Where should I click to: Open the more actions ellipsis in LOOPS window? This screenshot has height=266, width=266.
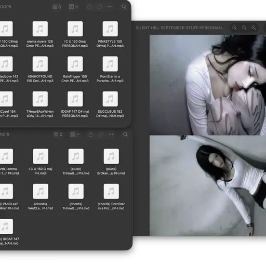point(110,7)
